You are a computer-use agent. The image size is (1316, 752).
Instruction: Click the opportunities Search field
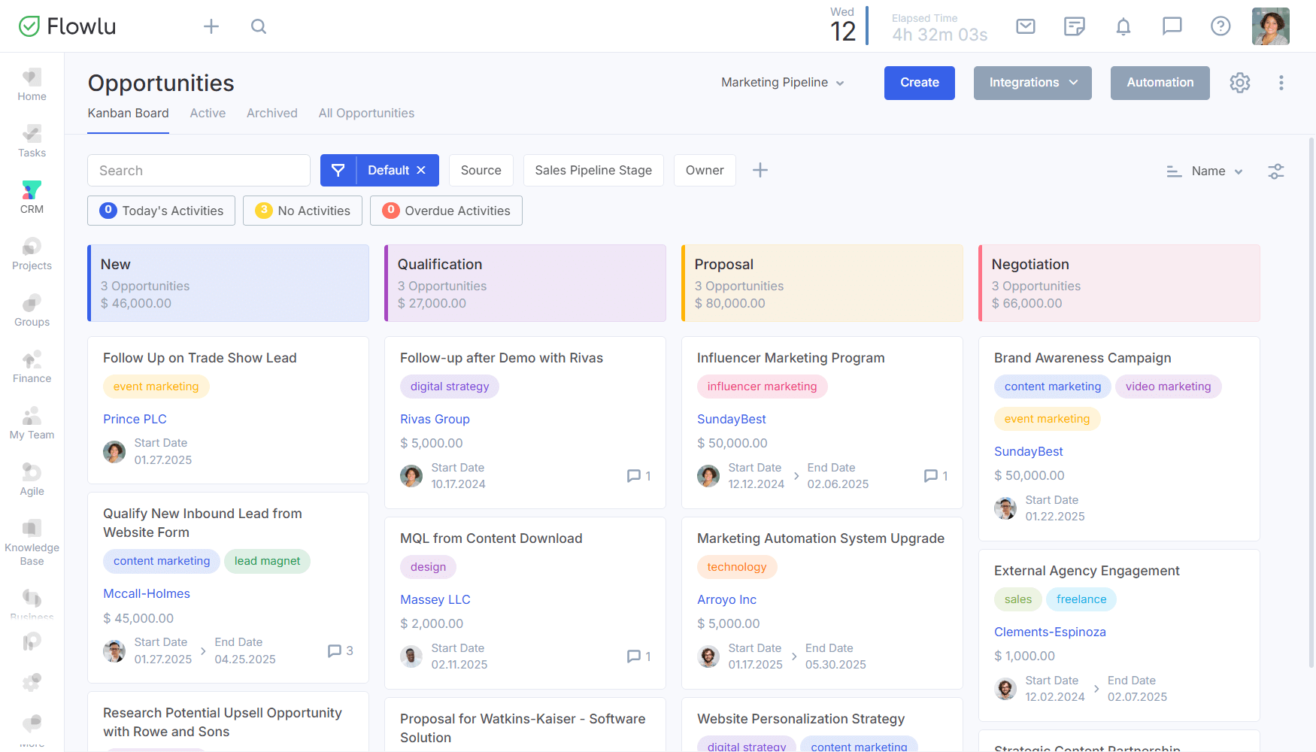[199, 171]
